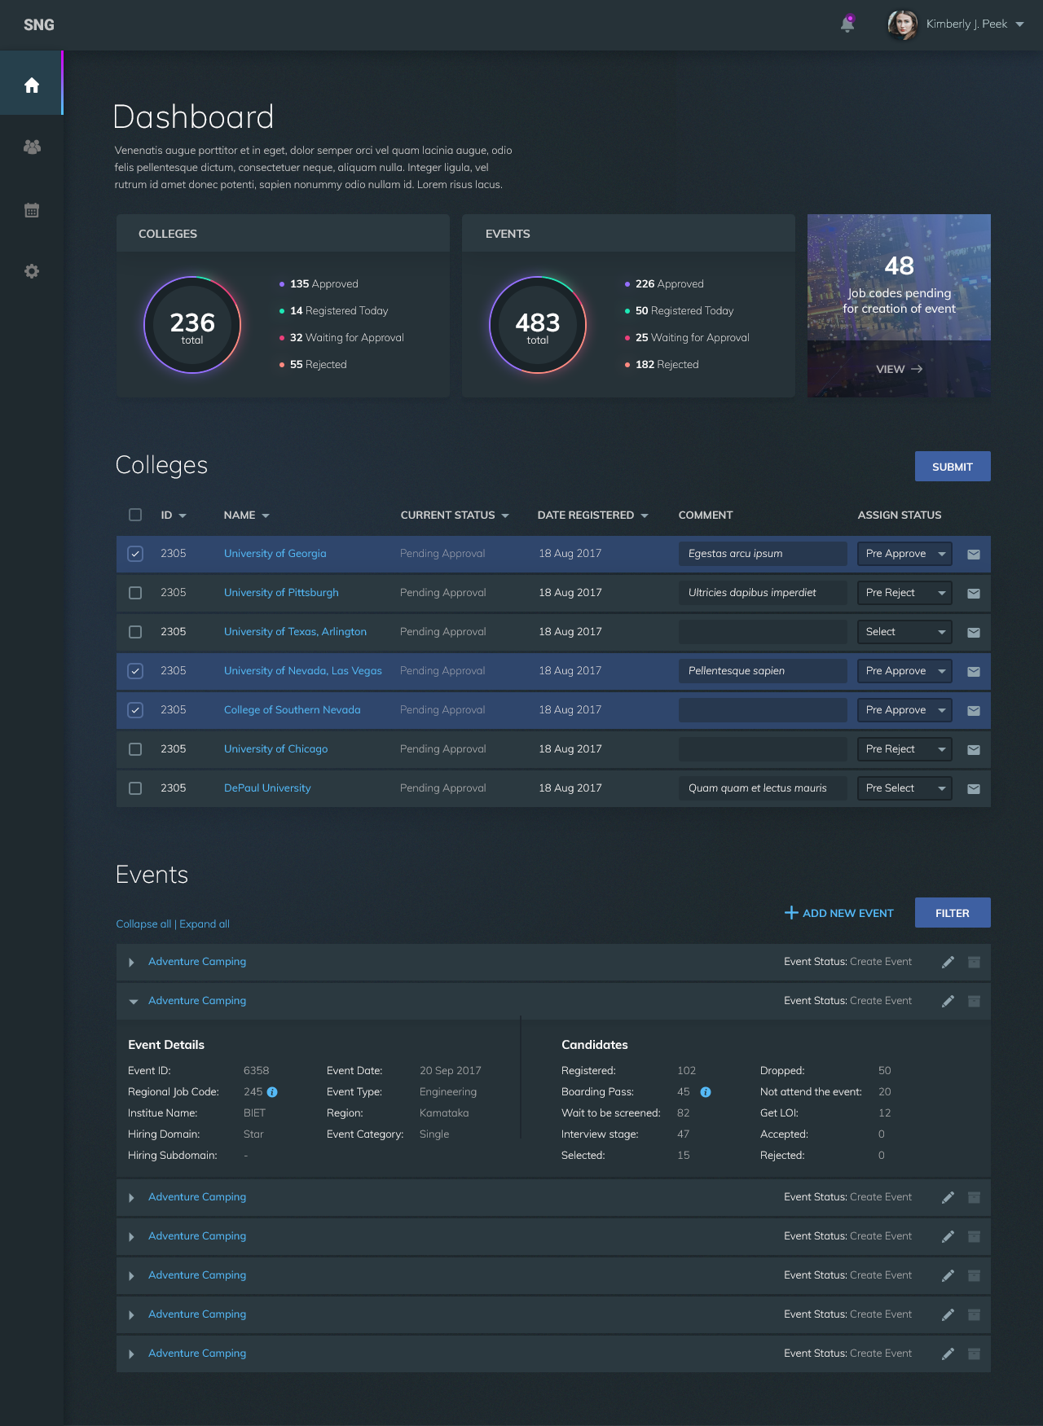This screenshot has height=1426, width=1043.
Task: Open the notifications bell
Action: 847,24
